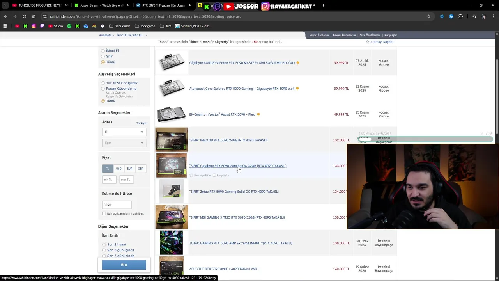This screenshot has height=281, width=499.
Task: Focus the max TL price field
Action: pyautogui.click(x=126, y=180)
